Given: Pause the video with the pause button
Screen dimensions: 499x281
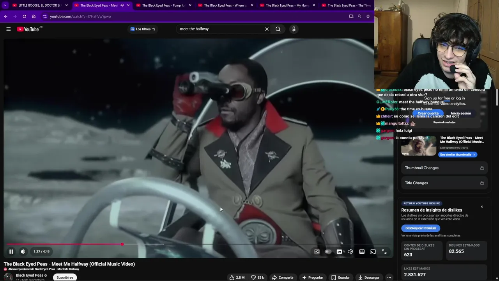Looking at the screenshot, I should 11,252.
